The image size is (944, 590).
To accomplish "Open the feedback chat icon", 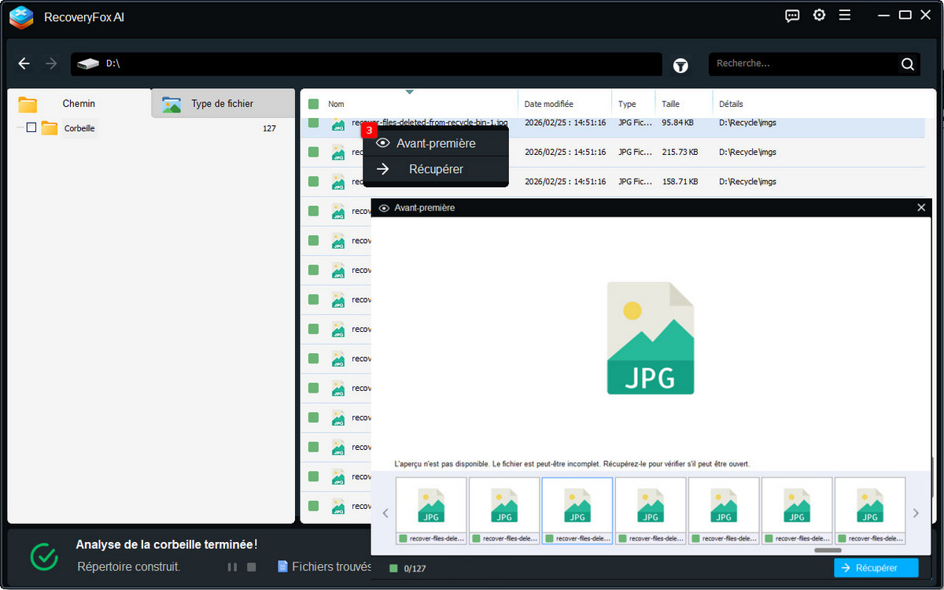I will click(792, 16).
